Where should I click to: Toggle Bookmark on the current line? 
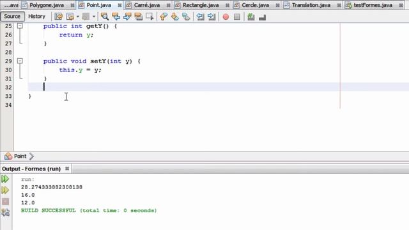pos(186,17)
